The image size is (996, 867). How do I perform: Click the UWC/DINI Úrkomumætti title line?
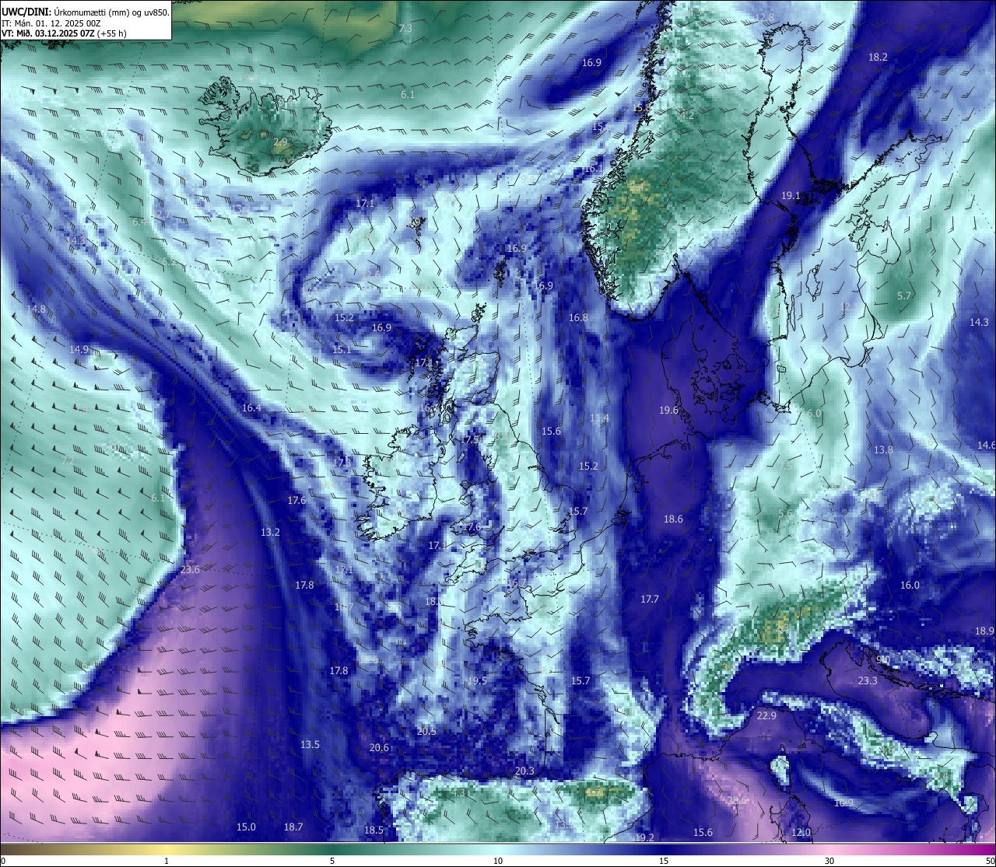pos(85,12)
